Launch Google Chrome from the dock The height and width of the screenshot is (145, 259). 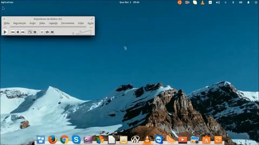click(64, 140)
